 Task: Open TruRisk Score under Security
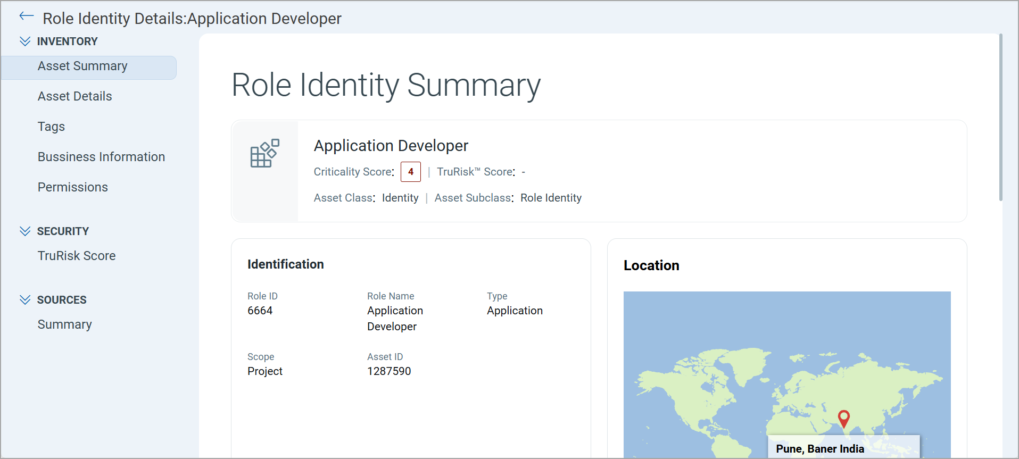[x=77, y=256]
